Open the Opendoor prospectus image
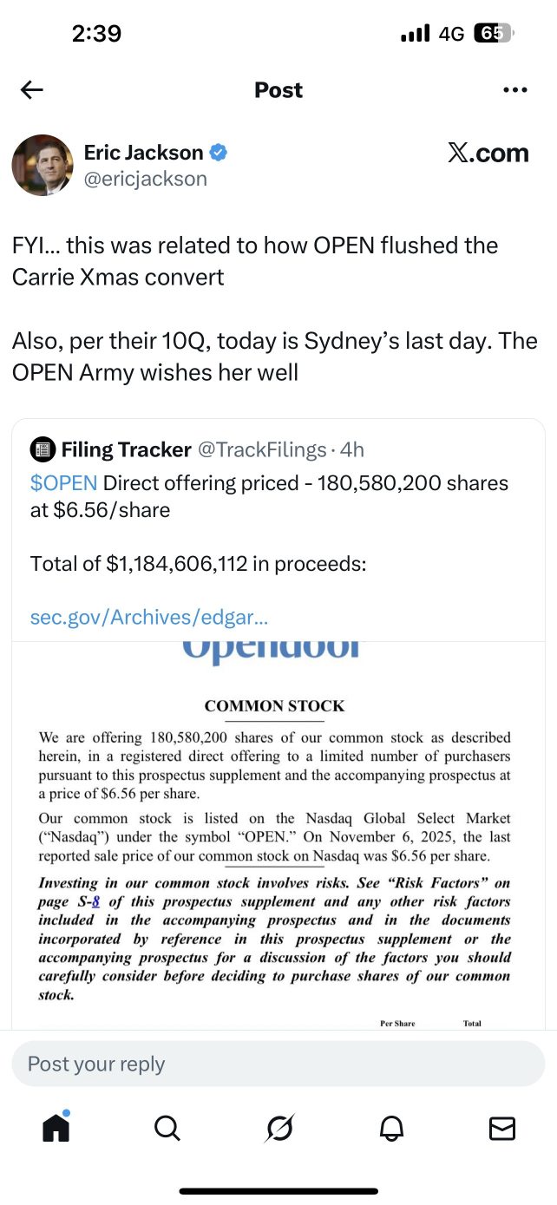Screen dimensions: 557x1205 (x=278, y=833)
